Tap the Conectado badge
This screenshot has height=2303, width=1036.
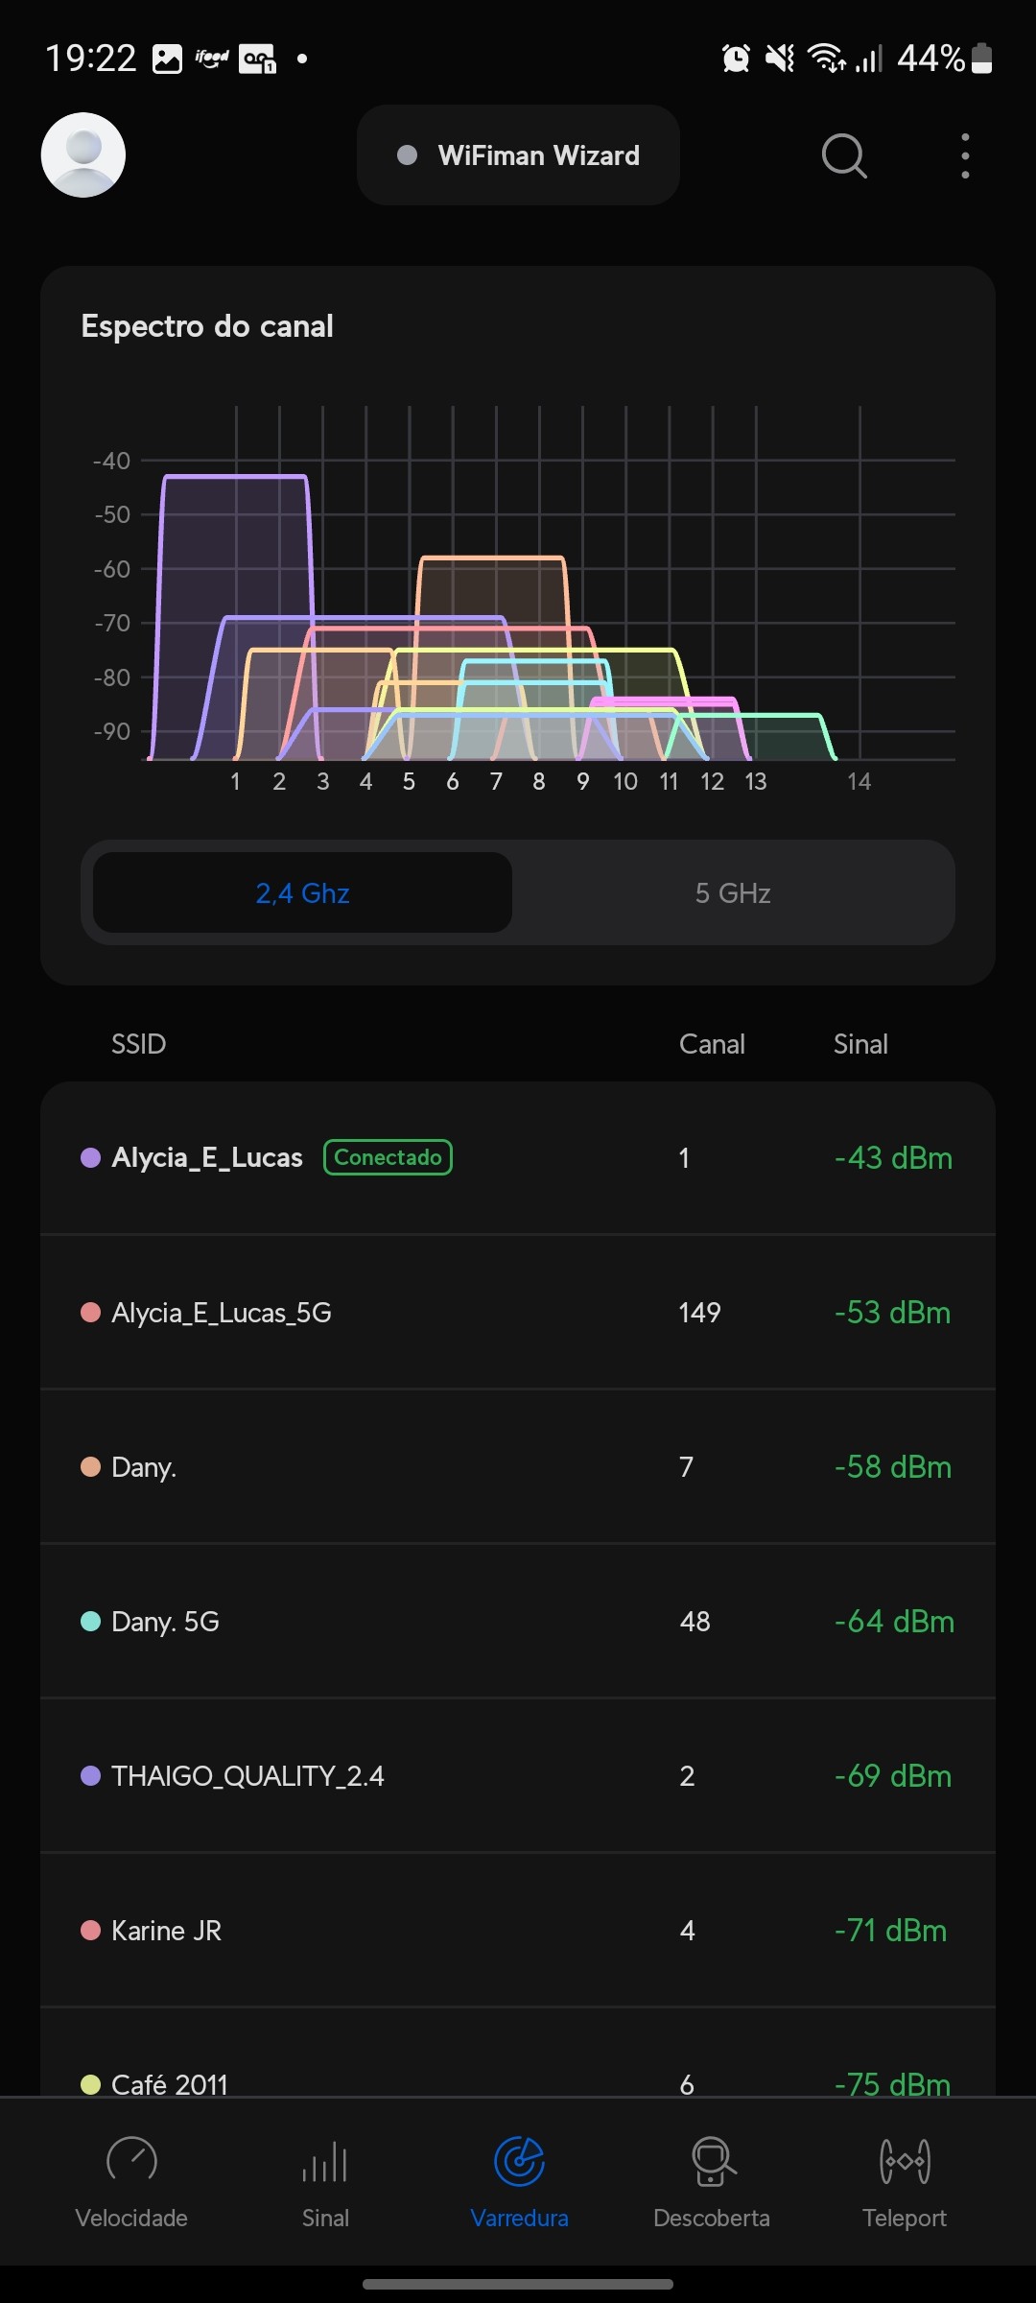coord(388,1157)
